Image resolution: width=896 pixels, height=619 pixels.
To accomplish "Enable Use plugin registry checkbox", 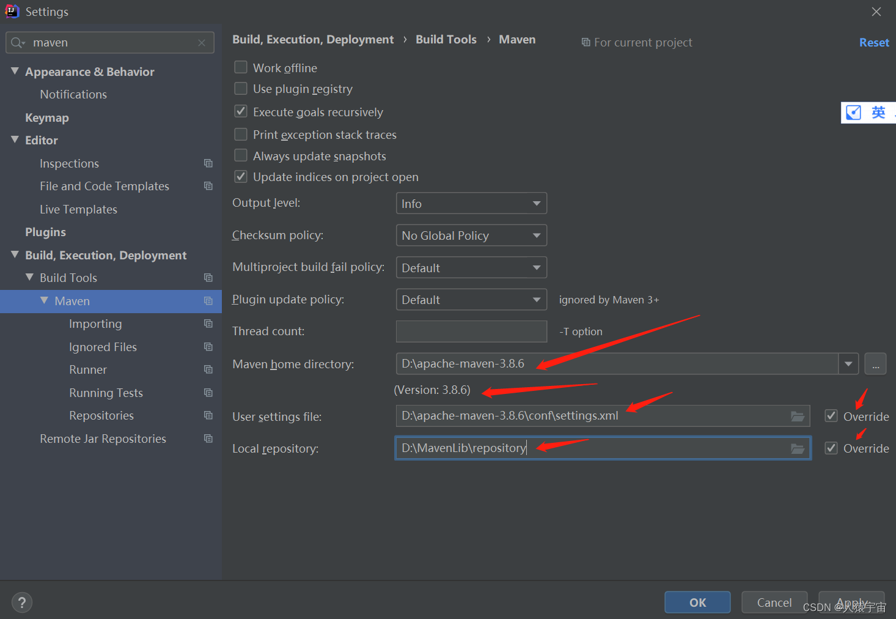I will [241, 89].
